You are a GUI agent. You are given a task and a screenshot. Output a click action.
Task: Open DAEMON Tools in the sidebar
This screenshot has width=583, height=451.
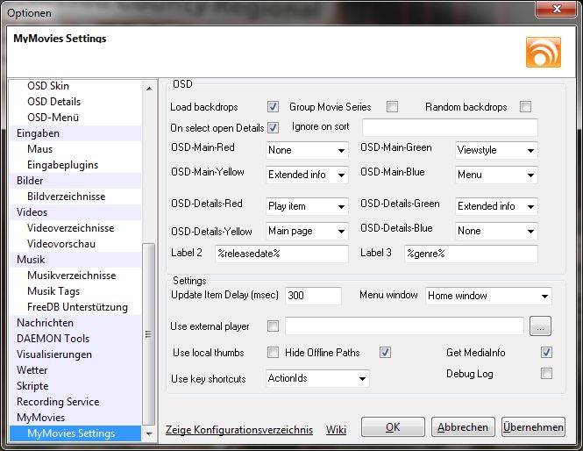[53, 339]
